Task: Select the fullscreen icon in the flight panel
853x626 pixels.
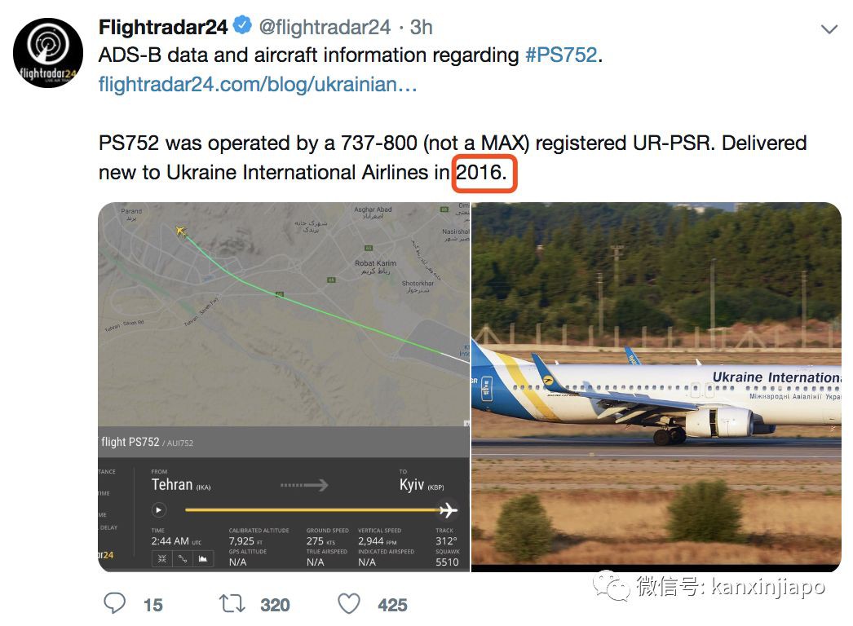Action: click(x=162, y=559)
